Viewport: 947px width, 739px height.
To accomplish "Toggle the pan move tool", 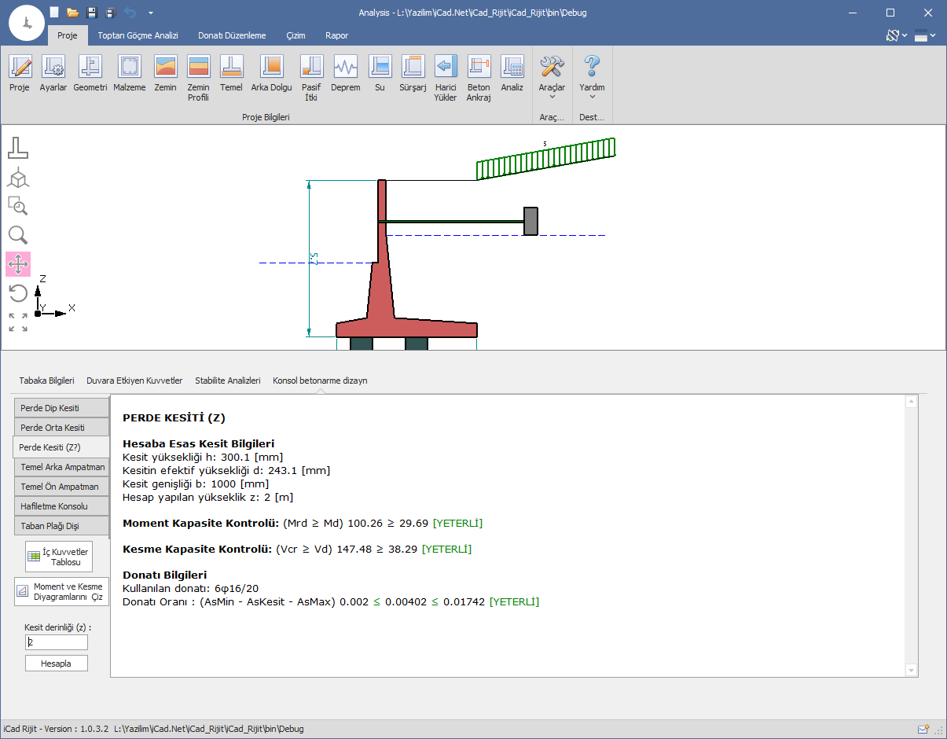I will (18, 264).
